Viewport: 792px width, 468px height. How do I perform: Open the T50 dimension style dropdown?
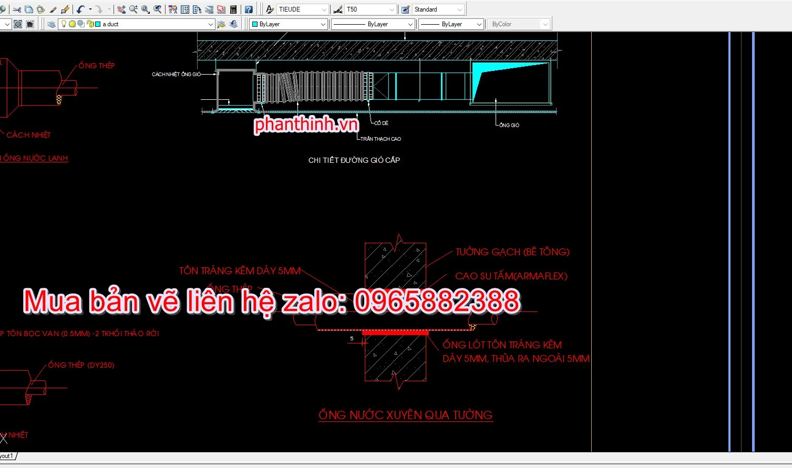[x=392, y=9]
